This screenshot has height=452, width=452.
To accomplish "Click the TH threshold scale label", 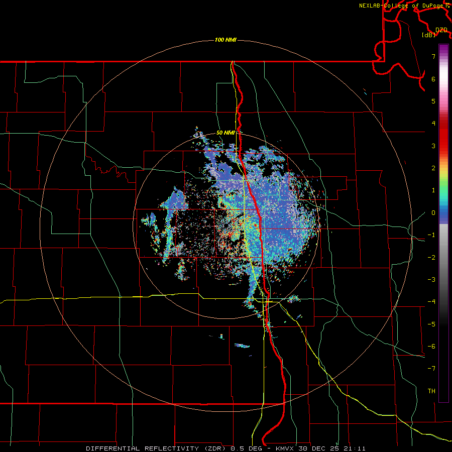I will tap(431, 391).
